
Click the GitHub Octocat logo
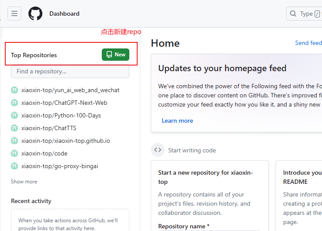point(35,14)
